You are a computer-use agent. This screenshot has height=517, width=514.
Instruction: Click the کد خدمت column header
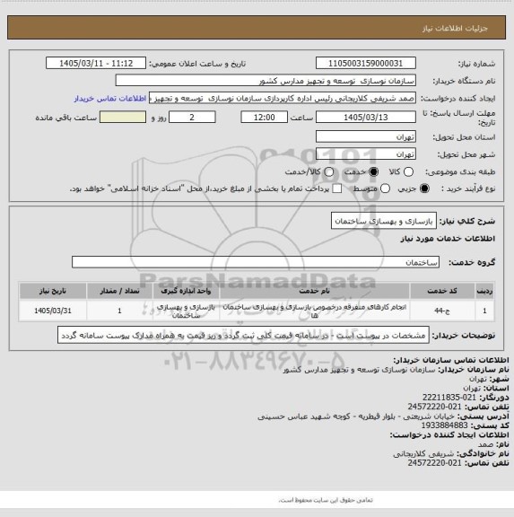[442, 291]
